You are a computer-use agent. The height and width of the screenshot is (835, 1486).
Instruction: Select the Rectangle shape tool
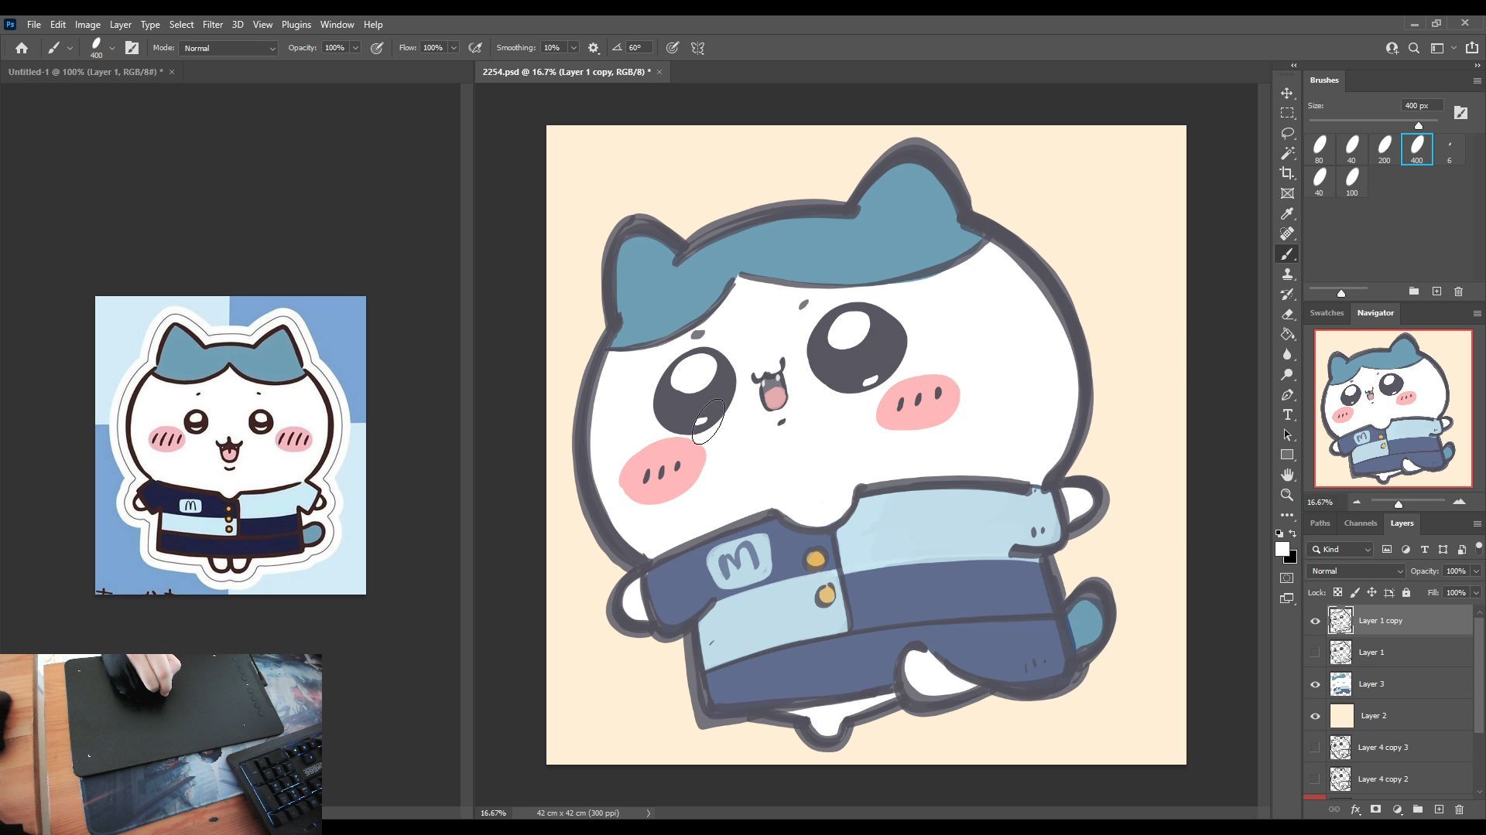(1287, 455)
